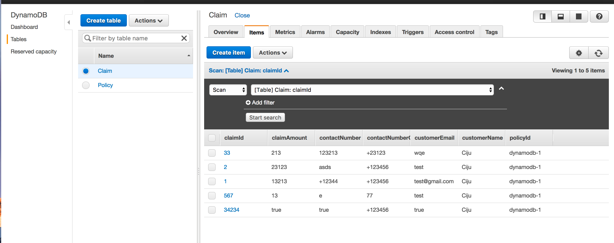The image size is (614, 243).
Task: Open item with claimId 33
Action: tap(227, 153)
